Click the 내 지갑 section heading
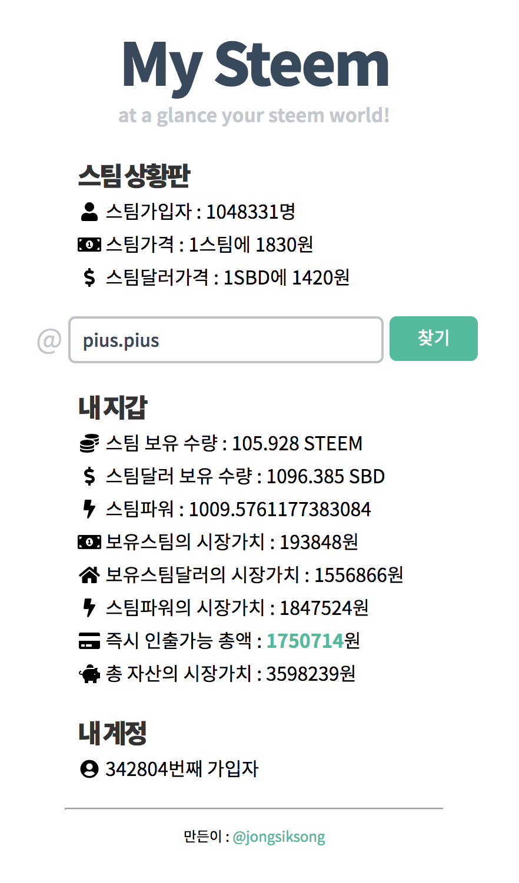The image size is (519, 883). (x=112, y=407)
